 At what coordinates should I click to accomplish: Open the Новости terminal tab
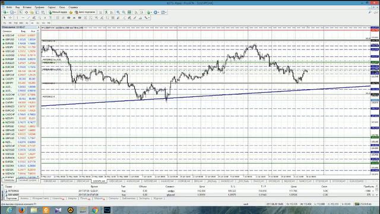58,199
